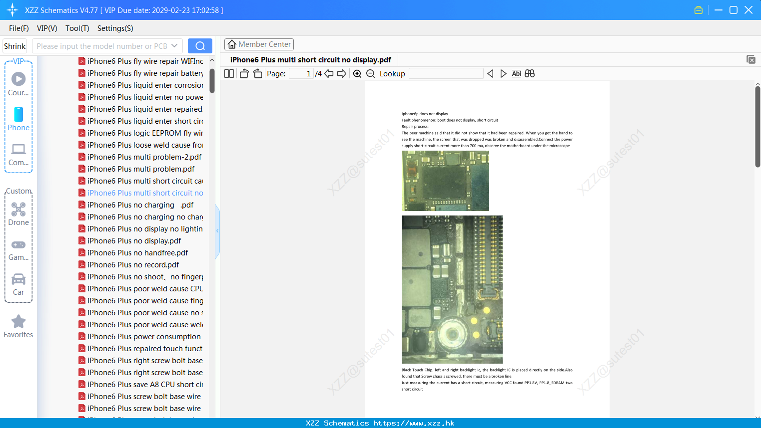This screenshot has height=428, width=761.
Task: Collapse the file list panel handle
Action: click(217, 231)
